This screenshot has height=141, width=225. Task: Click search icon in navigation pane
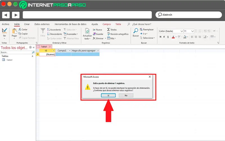(x=33, y=52)
